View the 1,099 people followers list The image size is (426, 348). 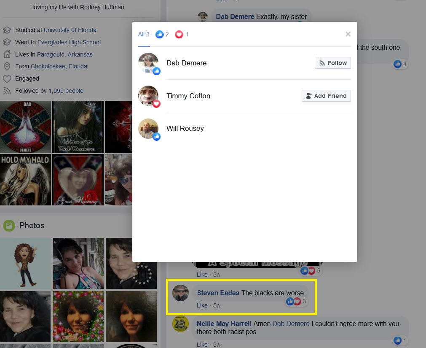[66, 91]
